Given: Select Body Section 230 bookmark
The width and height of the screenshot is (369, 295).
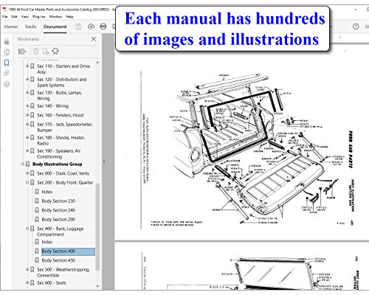Looking at the screenshot, I should tap(58, 201).
